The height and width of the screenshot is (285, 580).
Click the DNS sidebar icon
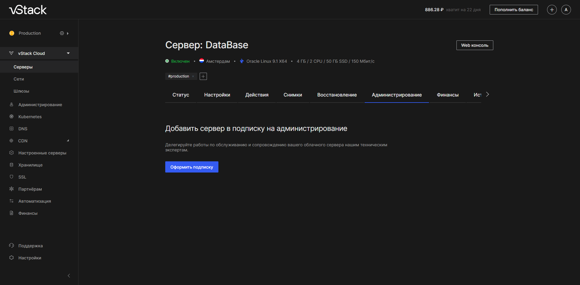click(x=11, y=128)
